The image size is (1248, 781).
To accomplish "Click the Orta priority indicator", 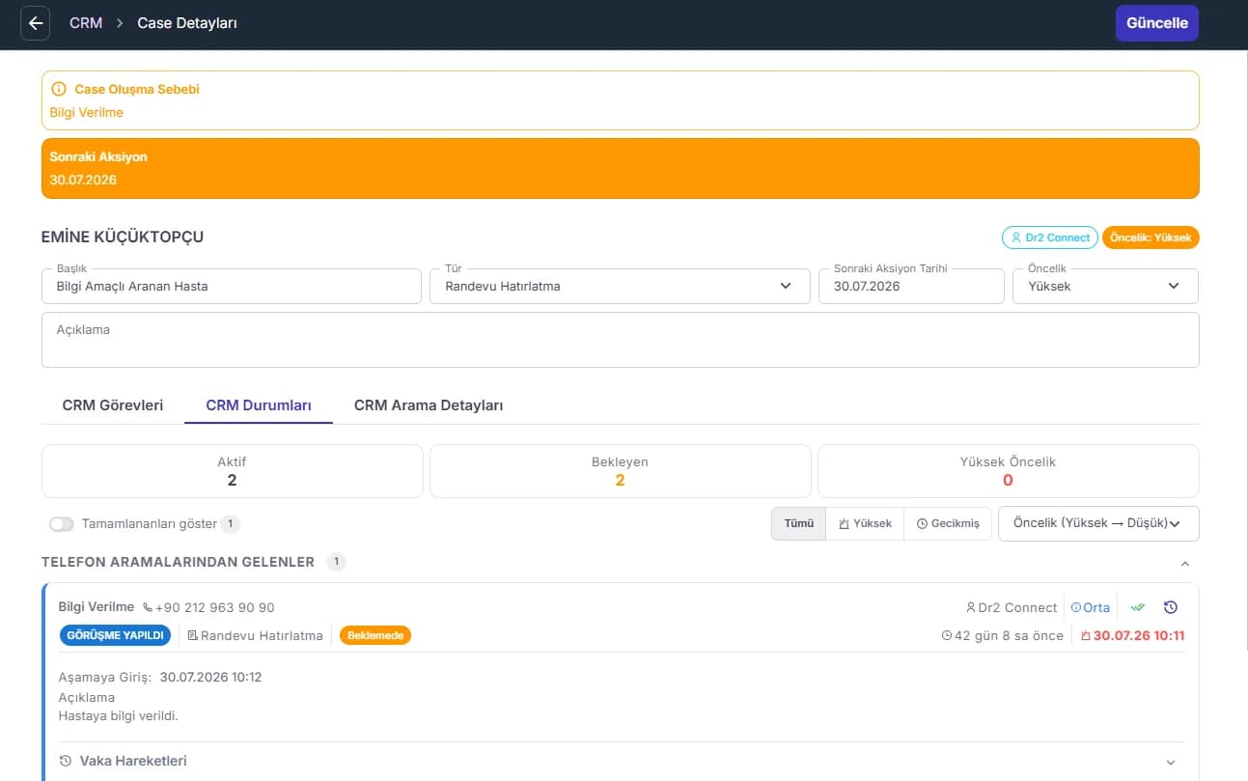I will pos(1091,608).
